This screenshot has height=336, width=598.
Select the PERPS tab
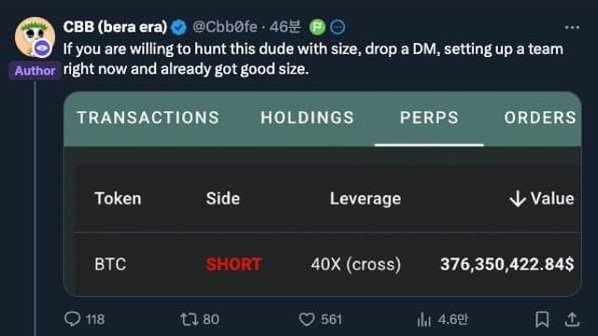429,118
